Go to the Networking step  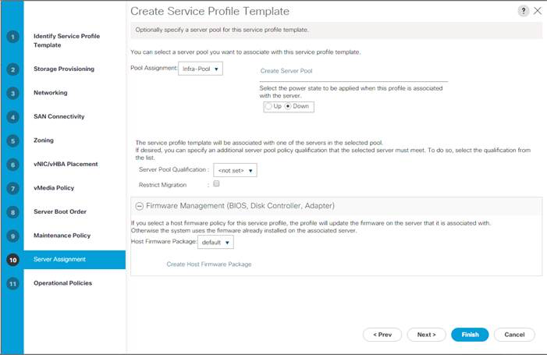click(x=50, y=93)
